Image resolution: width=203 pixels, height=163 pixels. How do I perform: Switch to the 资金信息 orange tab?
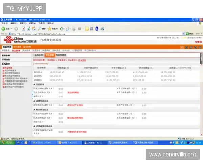coord(50,55)
